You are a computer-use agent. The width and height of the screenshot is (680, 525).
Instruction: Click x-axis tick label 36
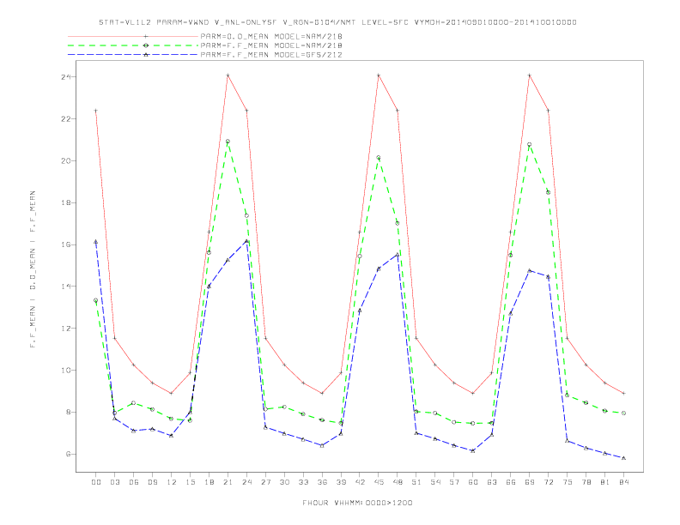tap(322, 482)
